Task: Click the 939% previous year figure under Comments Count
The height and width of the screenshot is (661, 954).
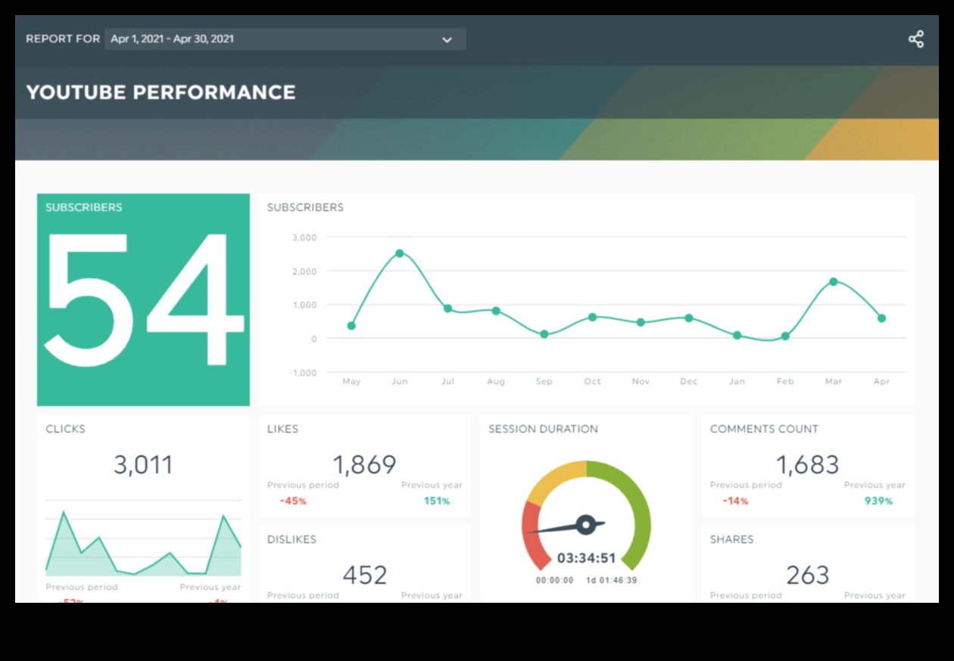Action: tap(878, 501)
